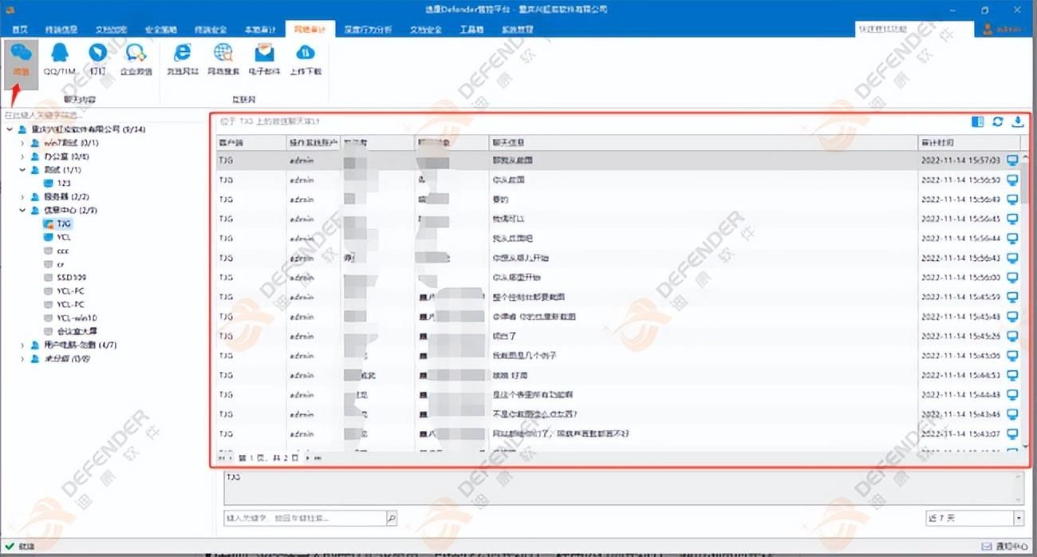View screen for the 15:57:03 record

1012,160
